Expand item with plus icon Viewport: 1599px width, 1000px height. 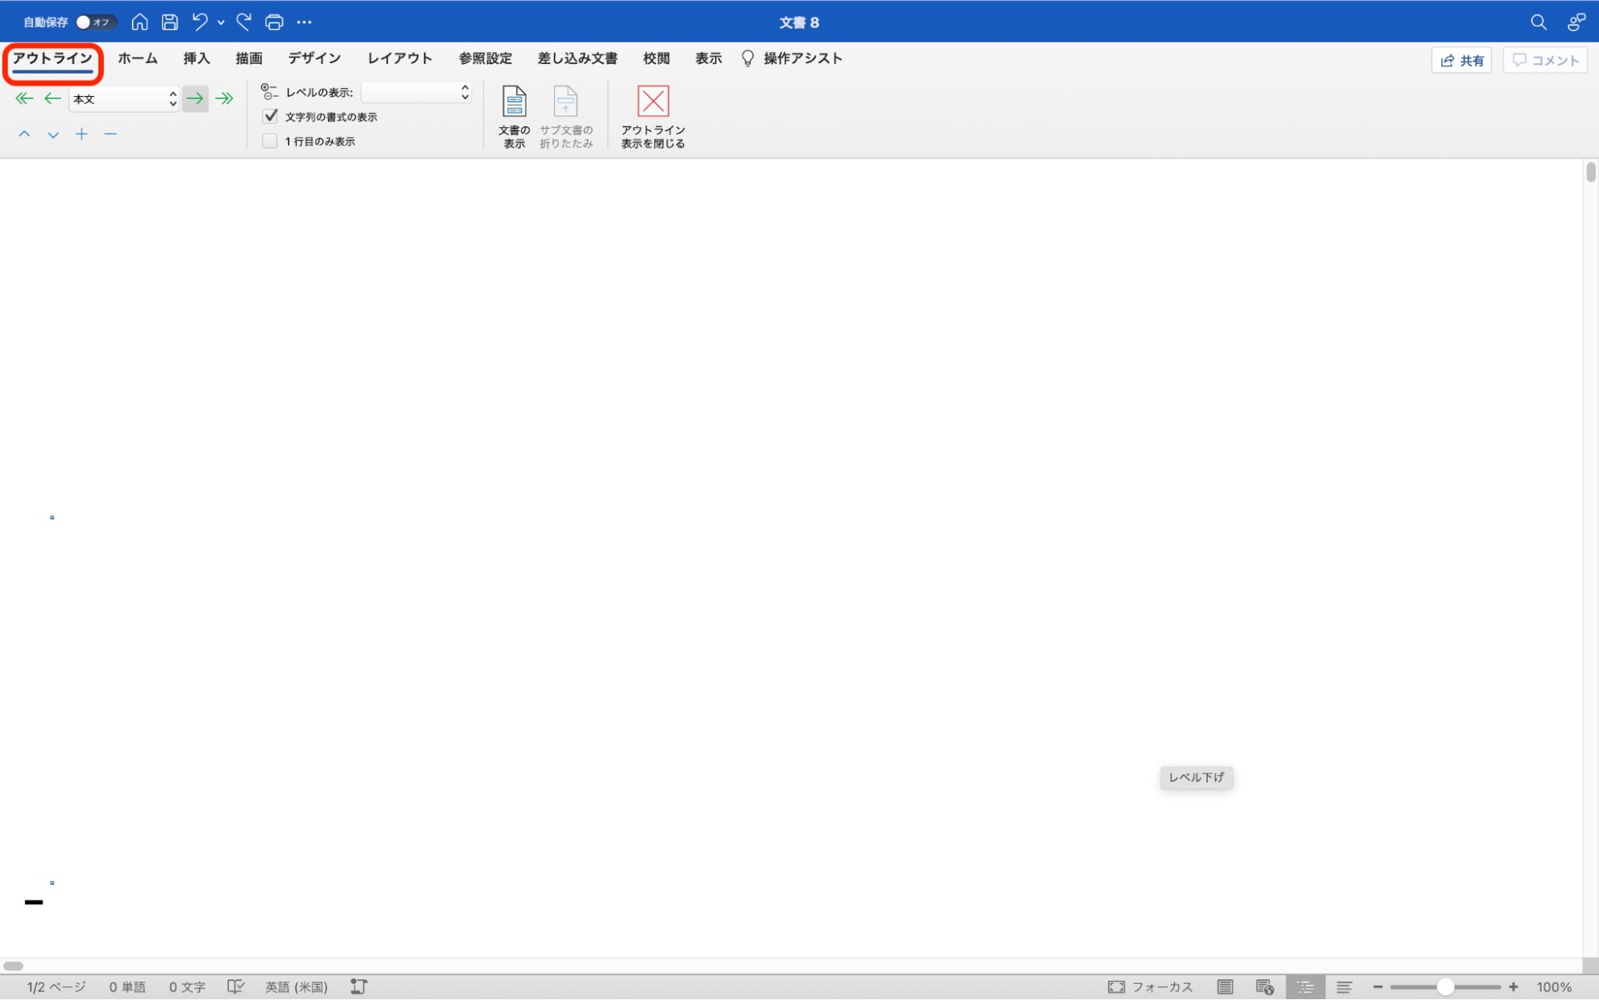tap(82, 134)
